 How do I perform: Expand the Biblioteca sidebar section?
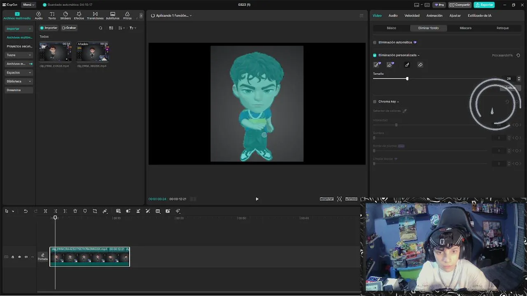[19, 81]
